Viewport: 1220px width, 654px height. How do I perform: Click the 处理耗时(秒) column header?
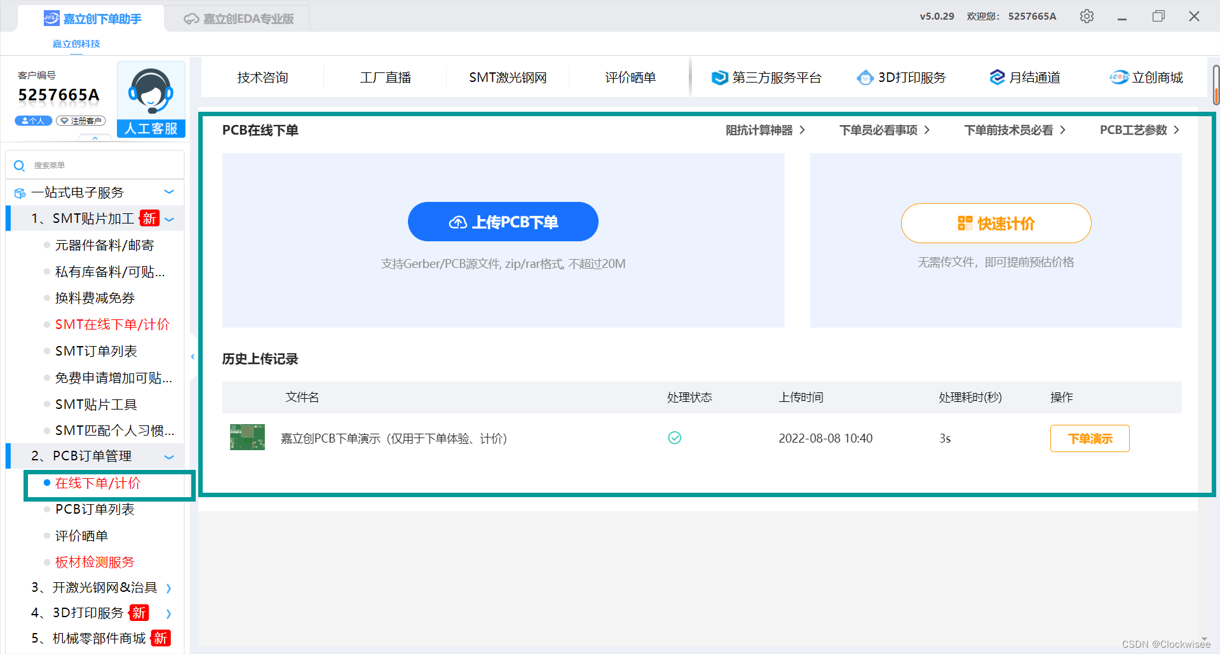970,397
